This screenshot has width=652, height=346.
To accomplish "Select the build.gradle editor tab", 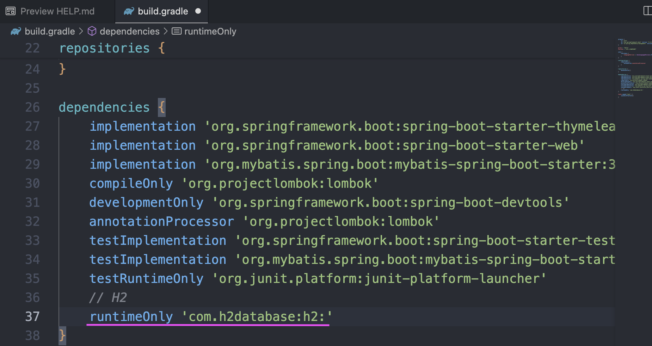I will [162, 11].
